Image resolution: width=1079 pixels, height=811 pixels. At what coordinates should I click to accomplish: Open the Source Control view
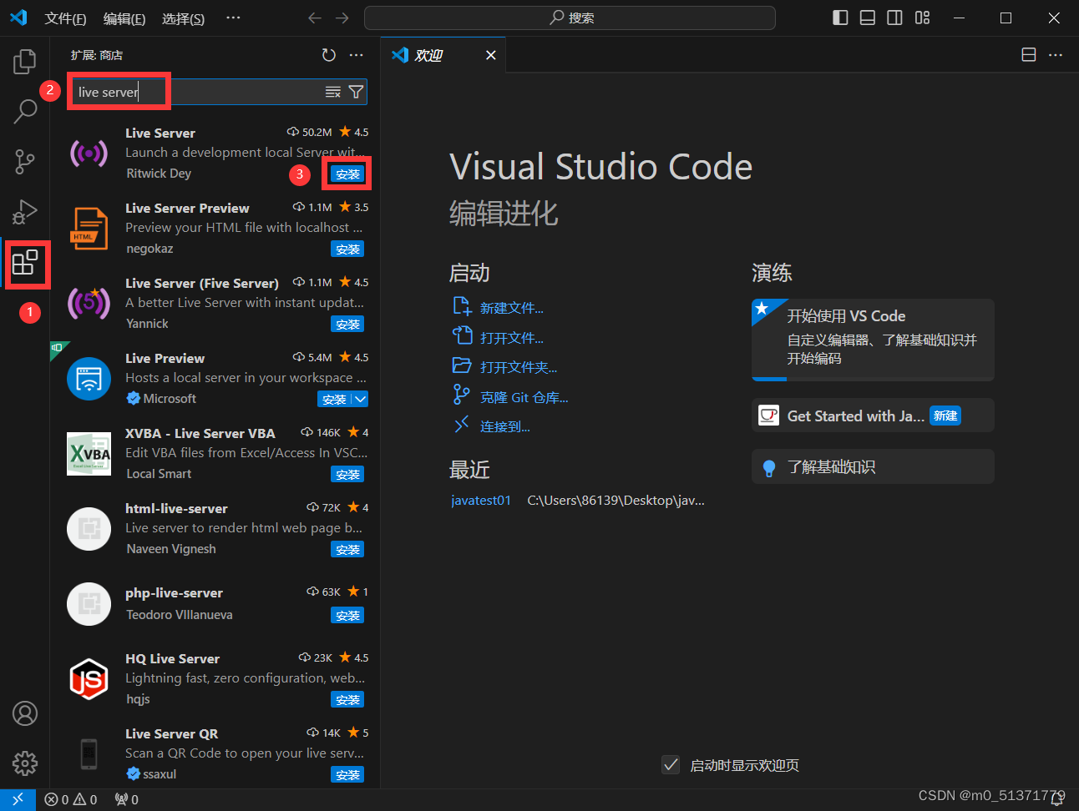point(25,162)
